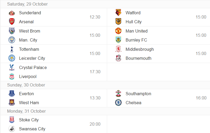This screenshot has height=133, width=210.
Task: Click the Sunday, 30 October date header
Action: coord(26,85)
